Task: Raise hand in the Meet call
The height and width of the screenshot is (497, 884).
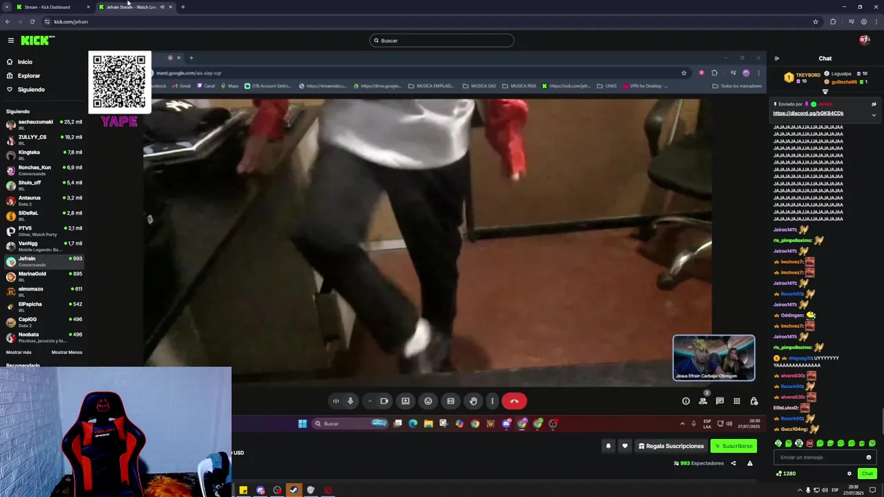Action: 473,401
